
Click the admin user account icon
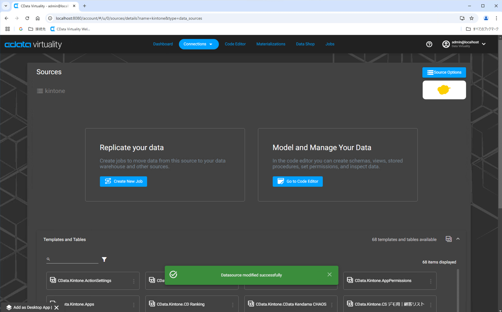tap(446, 44)
